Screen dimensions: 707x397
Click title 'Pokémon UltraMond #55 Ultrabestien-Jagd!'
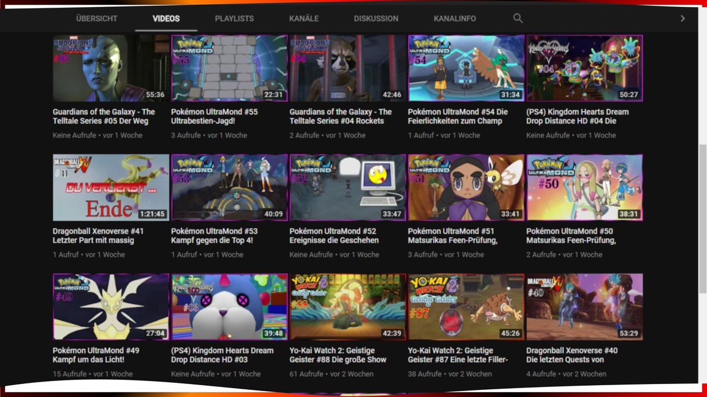click(214, 116)
